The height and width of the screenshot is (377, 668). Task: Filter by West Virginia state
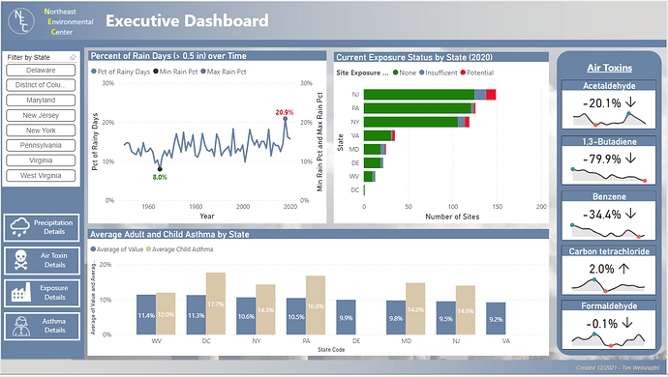point(41,176)
